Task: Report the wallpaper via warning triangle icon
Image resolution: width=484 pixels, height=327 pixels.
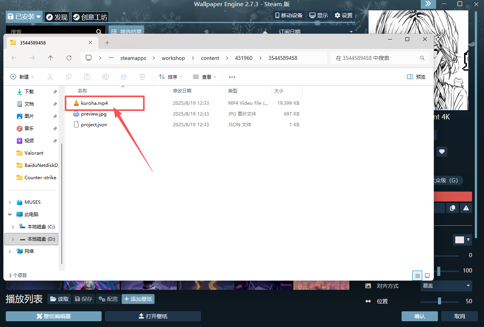Action: point(466,208)
